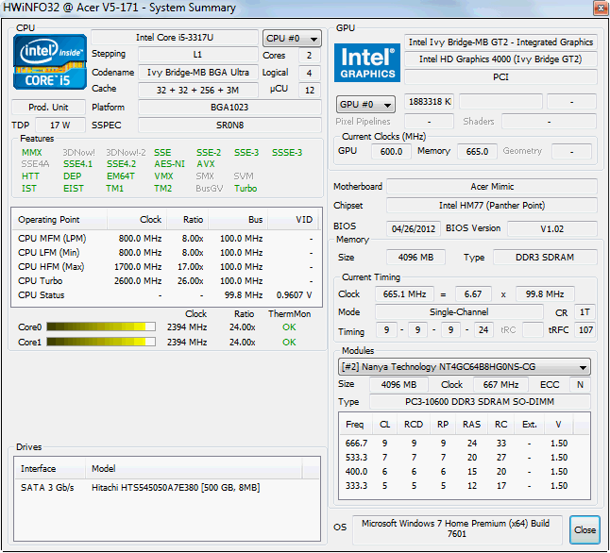
Task: Click the Cache field 32 + 32 + 256 + 3M
Action: click(197, 90)
